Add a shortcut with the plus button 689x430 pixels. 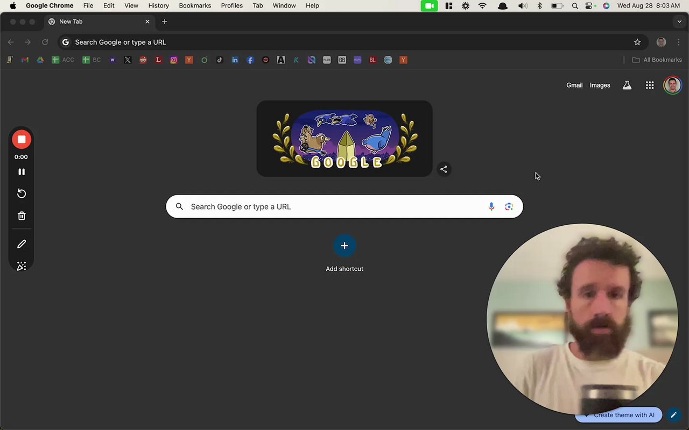click(x=344, y=246)
